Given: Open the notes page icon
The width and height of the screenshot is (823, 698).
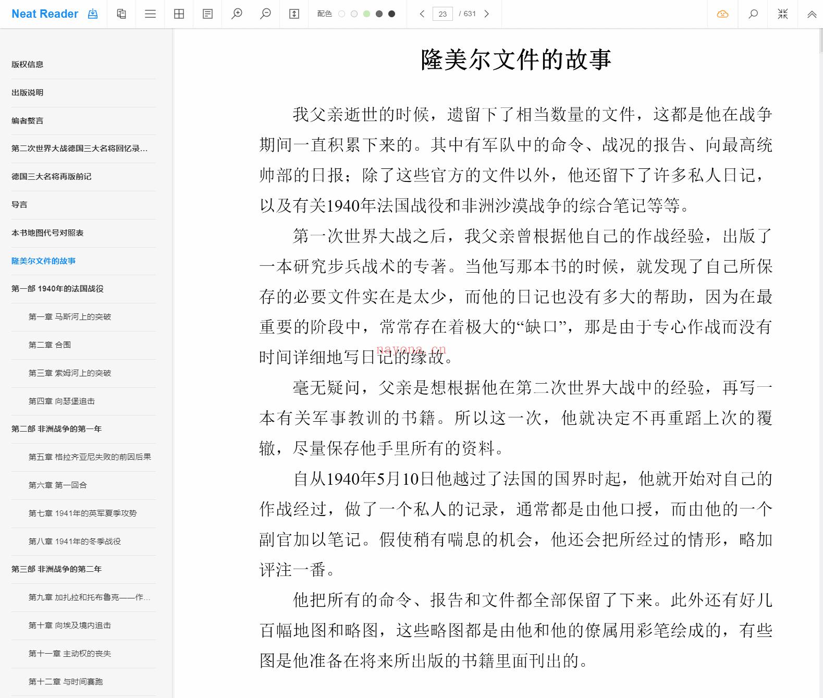Looking at the screenshot, I should [x=207, y=14].
